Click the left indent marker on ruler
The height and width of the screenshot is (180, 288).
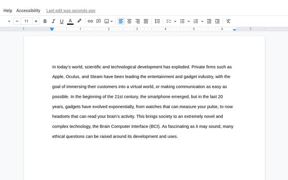[x=52, y=29]
